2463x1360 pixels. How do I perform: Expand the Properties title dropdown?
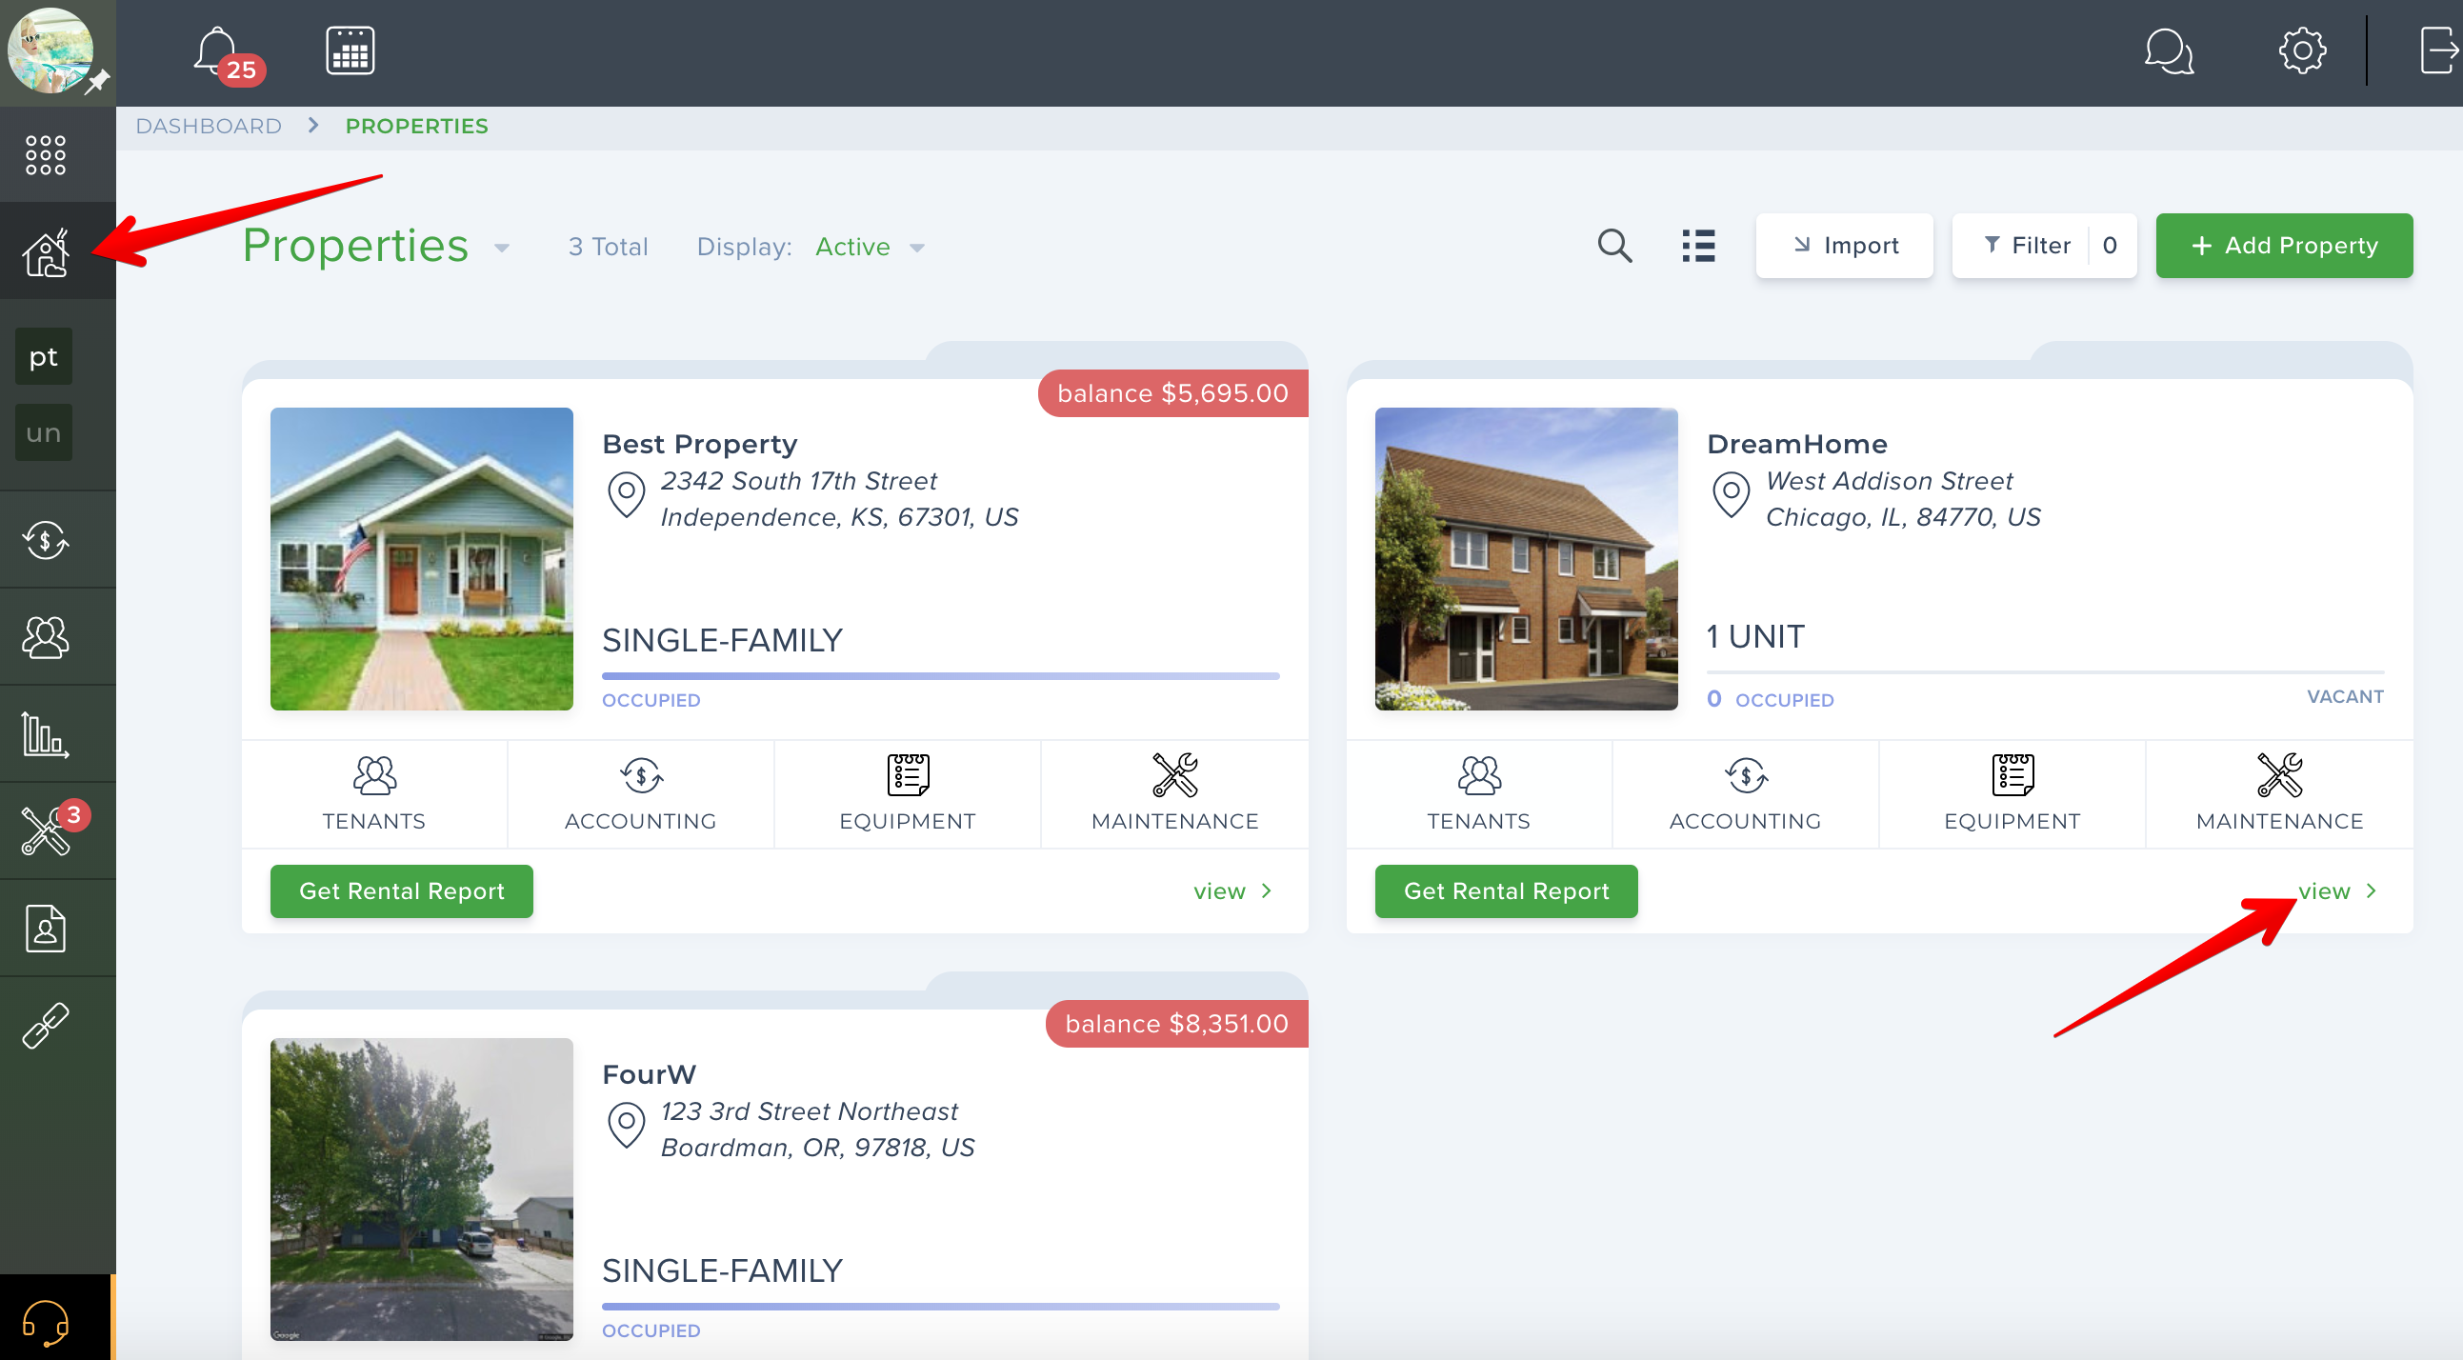click(501, 248)
